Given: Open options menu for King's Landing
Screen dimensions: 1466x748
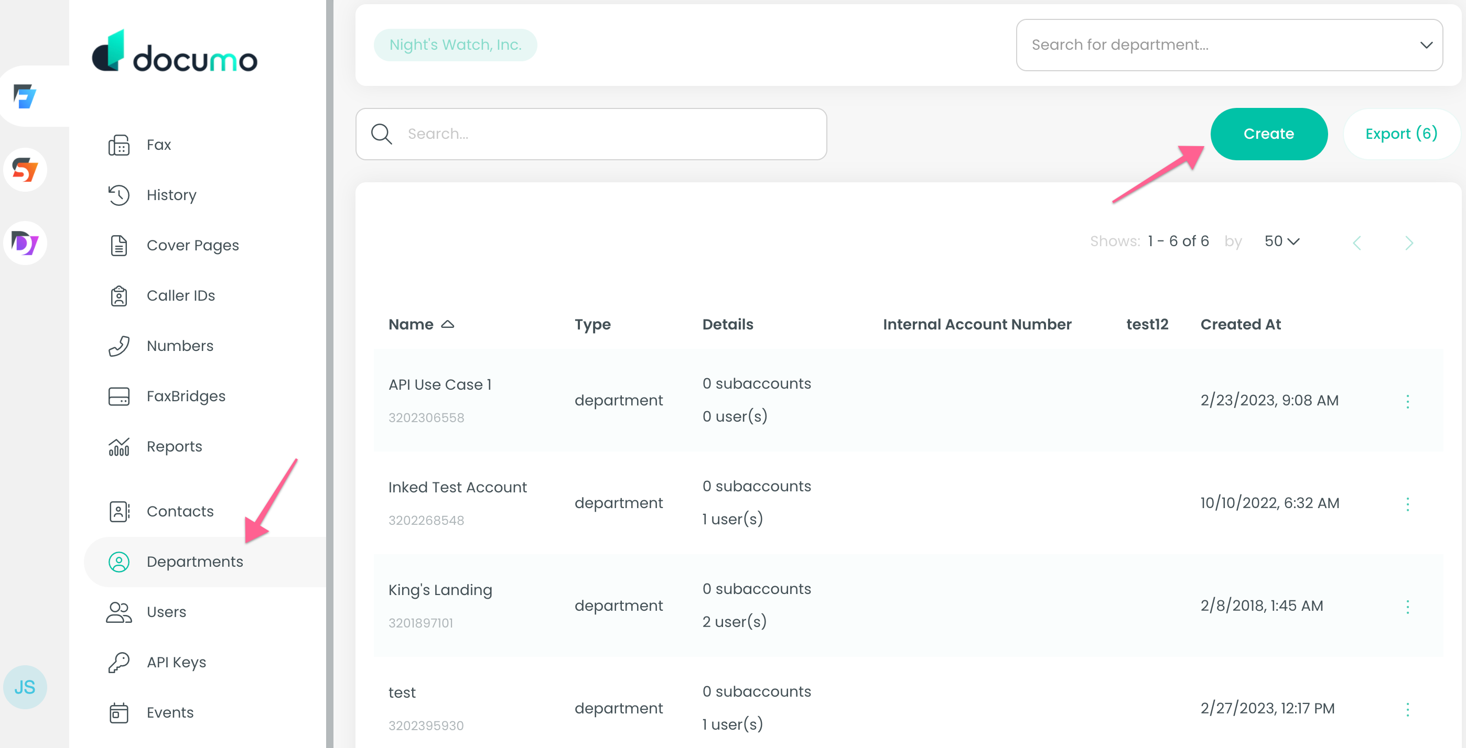Looking at the screenshot, I should [x=1407, y=607].
